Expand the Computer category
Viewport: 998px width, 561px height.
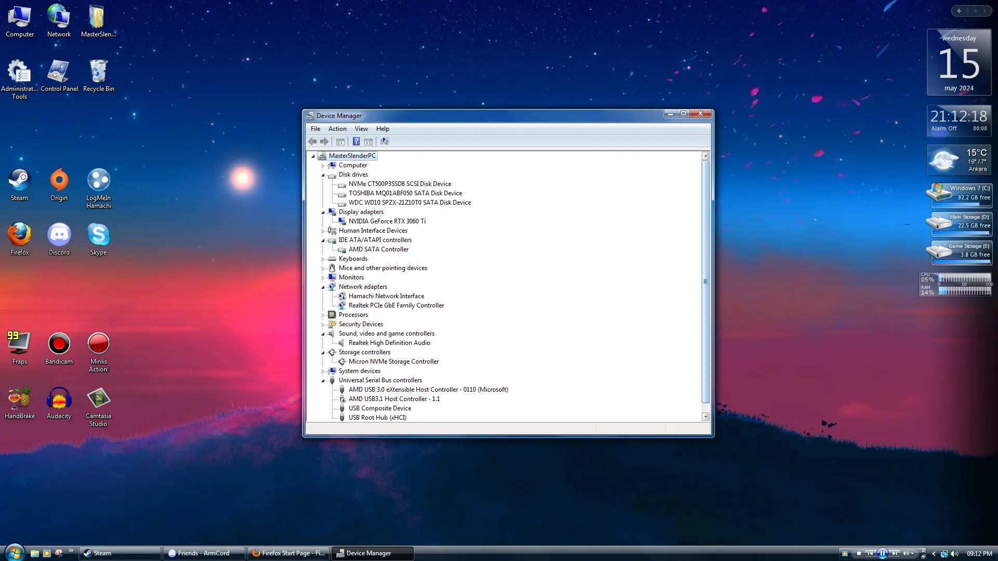point(323,166)
